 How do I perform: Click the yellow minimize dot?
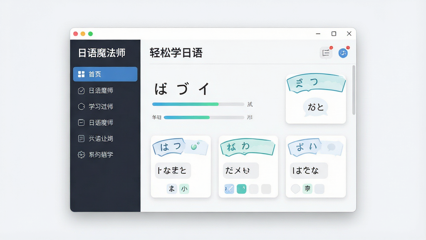click(x=83, y=34)
